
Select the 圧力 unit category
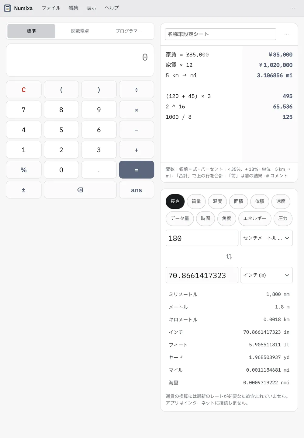coord(283,219)
